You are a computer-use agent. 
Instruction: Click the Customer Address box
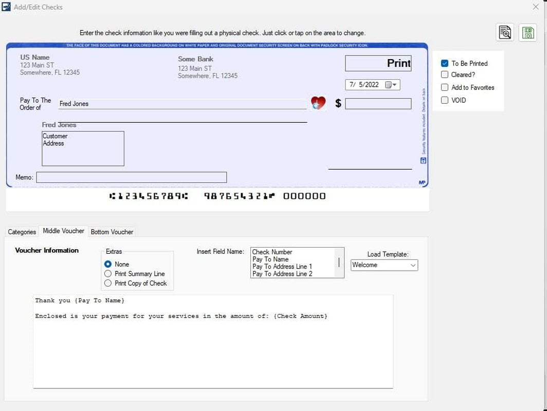pyautogui.click(x=83, y=148)
